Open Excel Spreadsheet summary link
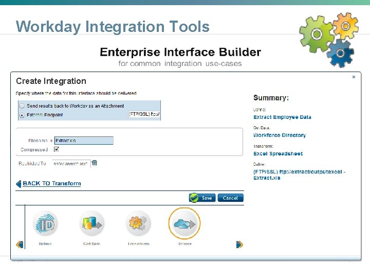 point(278,153)
